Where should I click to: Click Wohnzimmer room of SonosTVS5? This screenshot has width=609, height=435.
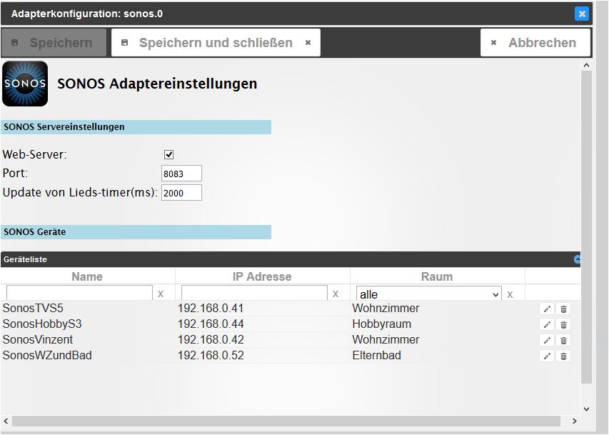(x=386, y=309)
